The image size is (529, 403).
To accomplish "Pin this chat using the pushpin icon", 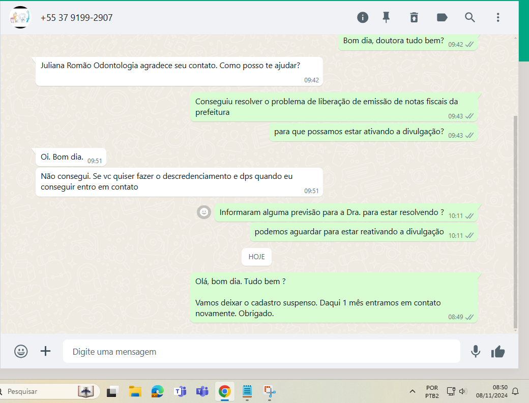I will click(386, 18).
